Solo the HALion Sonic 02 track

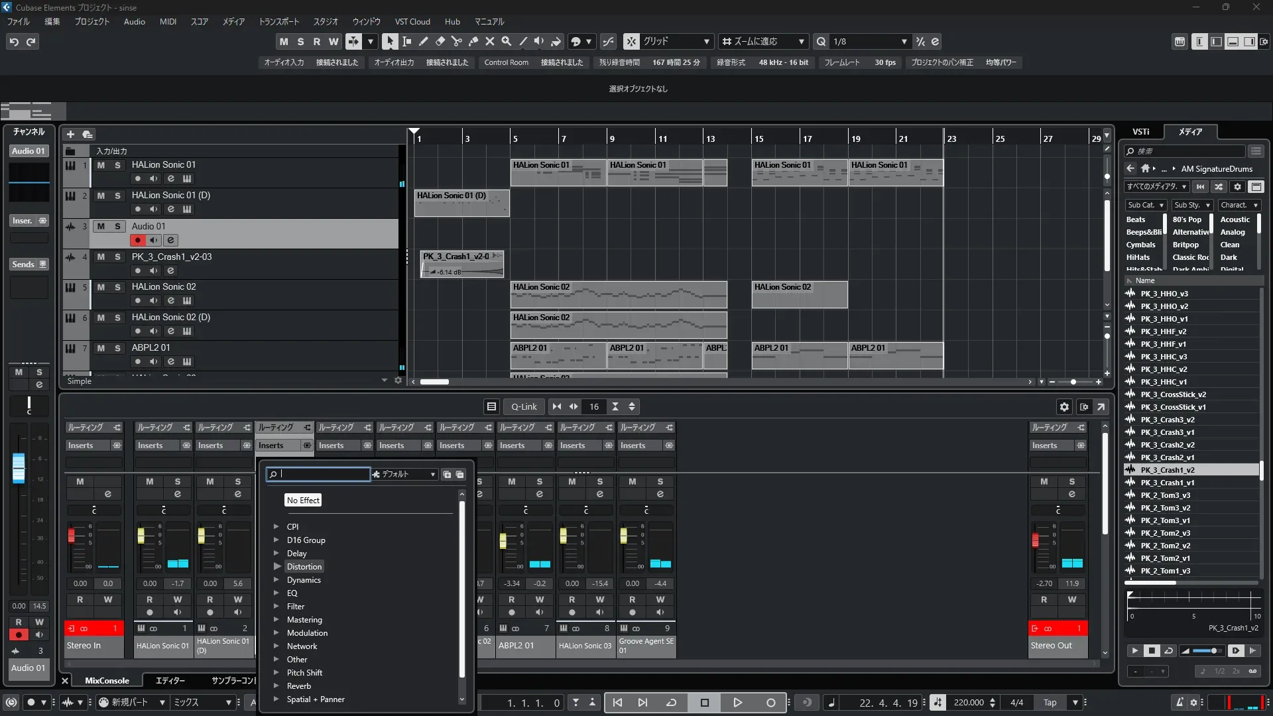[x=117, y=287]
